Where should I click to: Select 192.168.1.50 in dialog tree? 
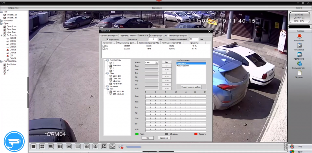[x=118, y=91]
